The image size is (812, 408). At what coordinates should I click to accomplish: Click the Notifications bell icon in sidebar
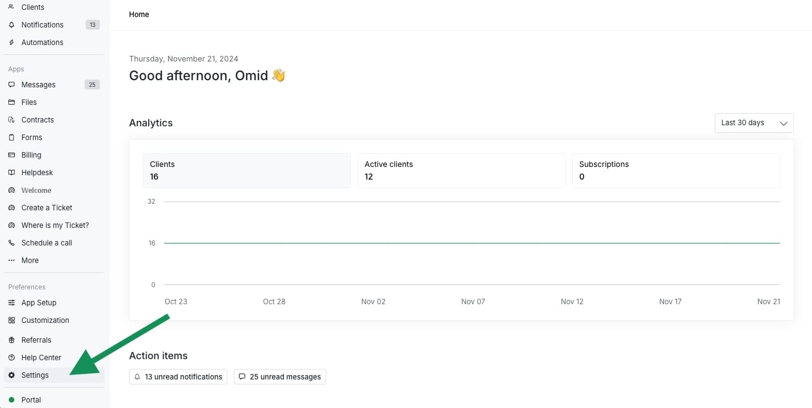click(x=12, y=25)
